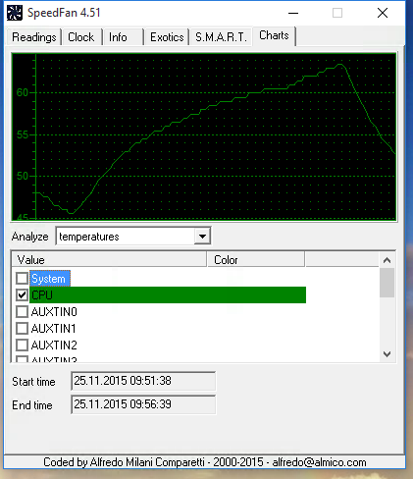Enable the AUXTIN2 sensor checkbox

coord(22,345)
